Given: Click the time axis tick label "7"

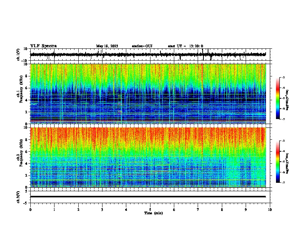Looking at the screenshot, I should pos(198,210).
